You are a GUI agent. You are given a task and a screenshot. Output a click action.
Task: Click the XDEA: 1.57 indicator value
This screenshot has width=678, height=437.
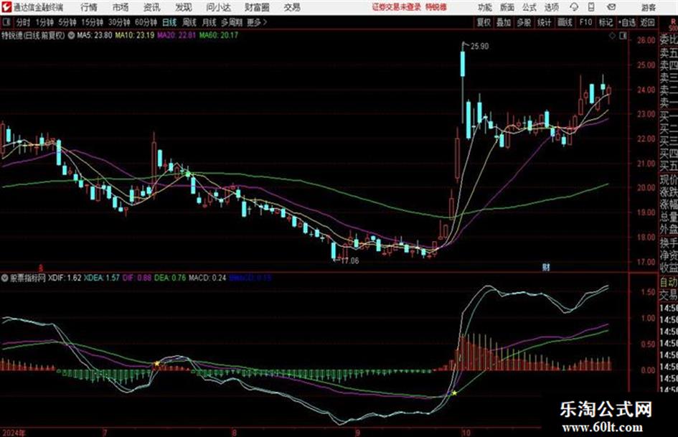(102, 278)
